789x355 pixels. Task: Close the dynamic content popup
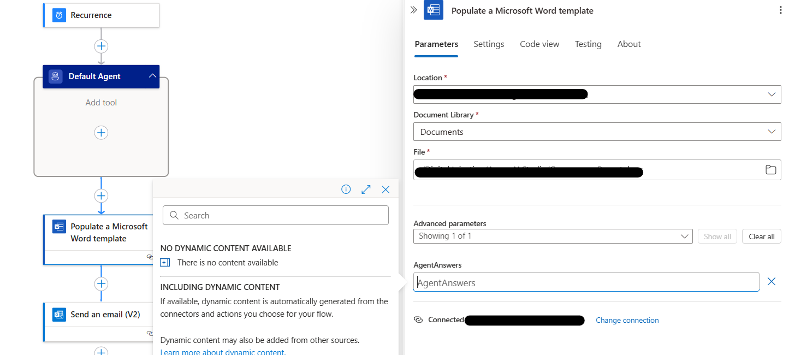pos(385,190)
